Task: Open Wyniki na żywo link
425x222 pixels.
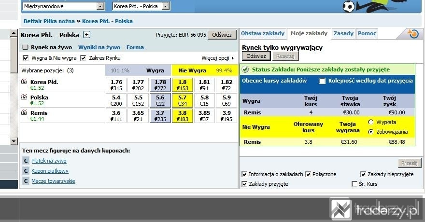Action: [99, 47]
